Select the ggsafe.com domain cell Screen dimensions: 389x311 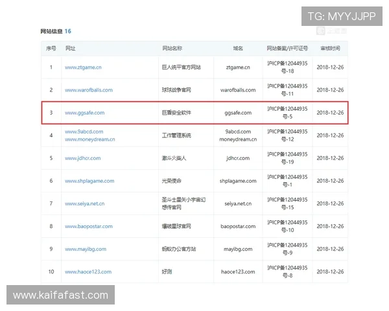[238, 113]
